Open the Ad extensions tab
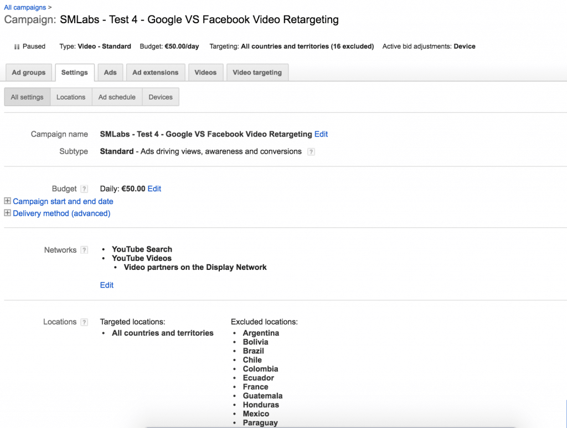Viewport: 567px width, 428px height. [x=156, y=72]
